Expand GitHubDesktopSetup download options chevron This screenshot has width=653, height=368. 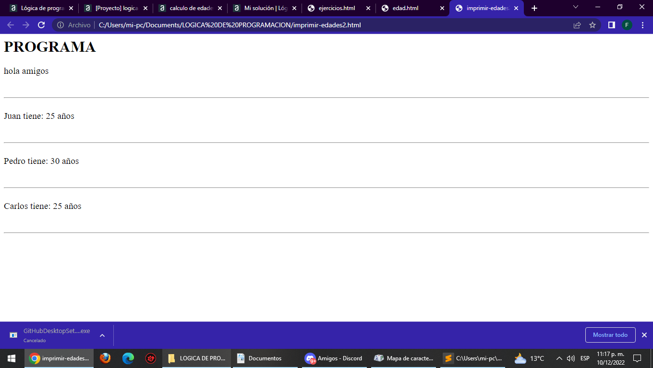102,335
